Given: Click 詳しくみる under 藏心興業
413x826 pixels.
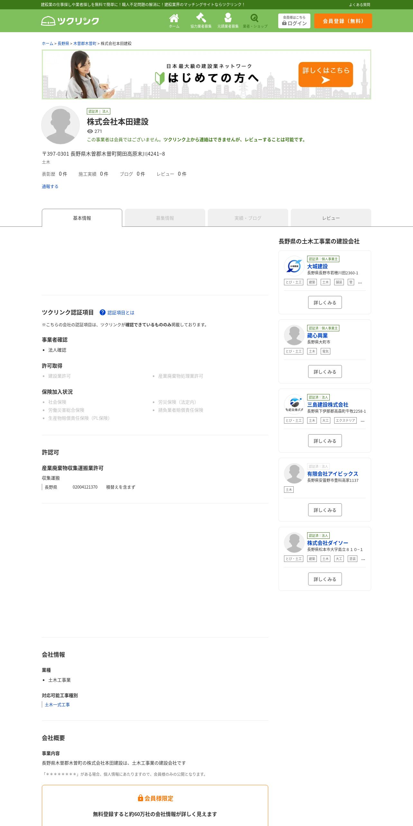Looking at the screenshot, I should pos(325,372).
